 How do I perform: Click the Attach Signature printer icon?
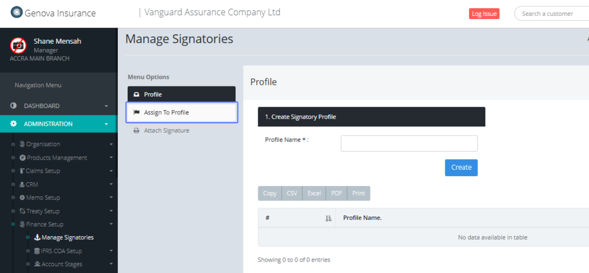click(x=136, y=131)
